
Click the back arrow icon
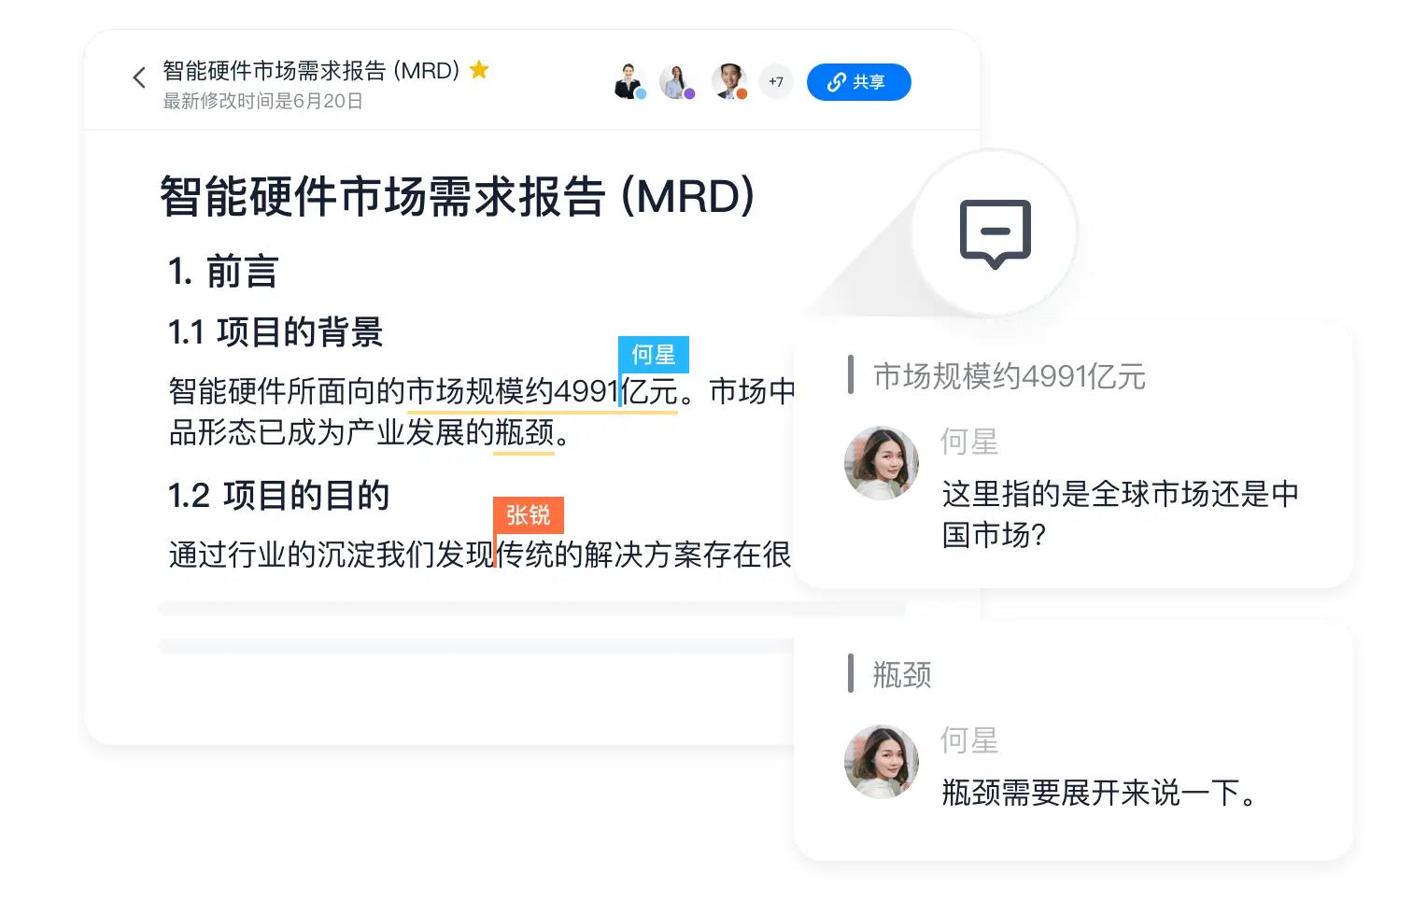pos(139,78)
